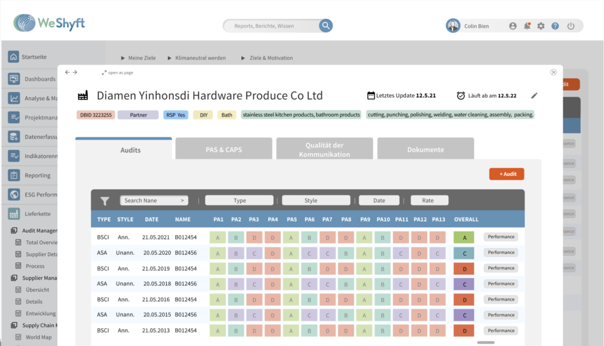604x346 pixels.
Task: Click the RSP Yes tag
Action: click(x=176, y=115)
